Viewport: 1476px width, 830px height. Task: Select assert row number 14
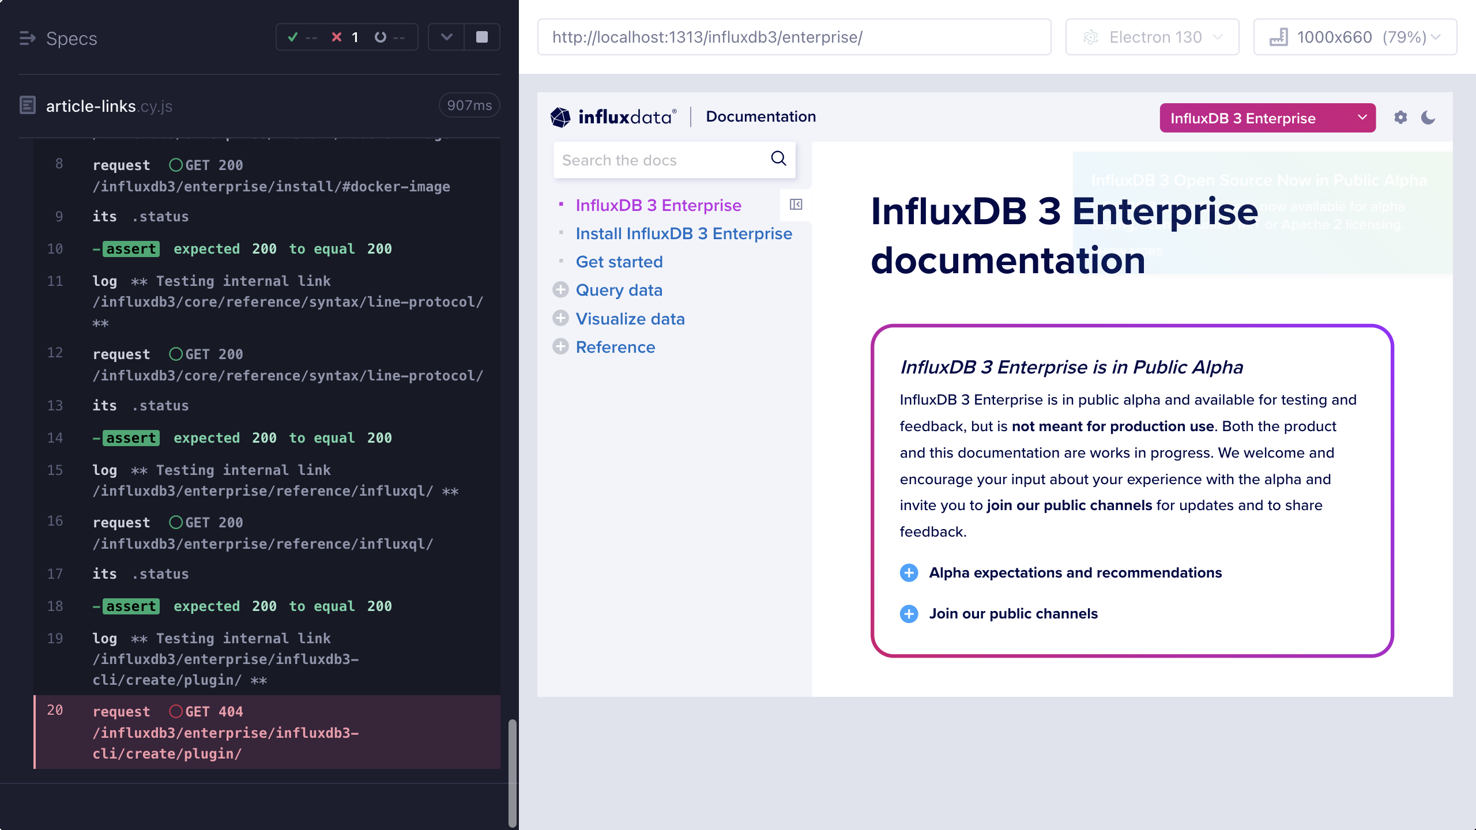[x=267, y=438]
